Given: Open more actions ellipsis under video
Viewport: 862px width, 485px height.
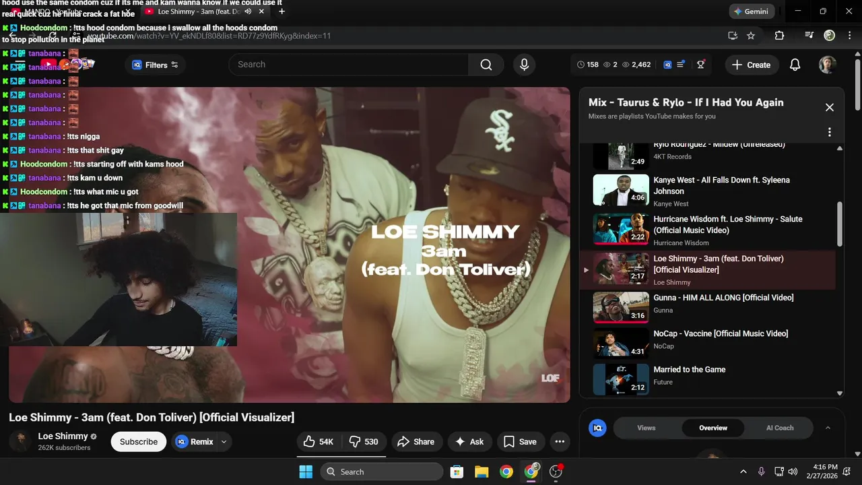Looking at the screenshot, I should click(x=560, y=442).
